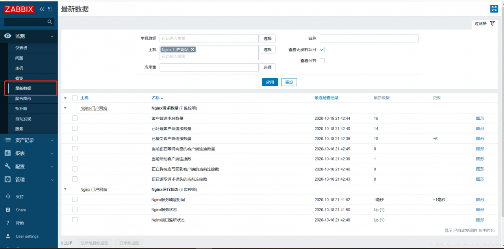Open 图形 link for 客户端请求总数量

click(480, 118)
